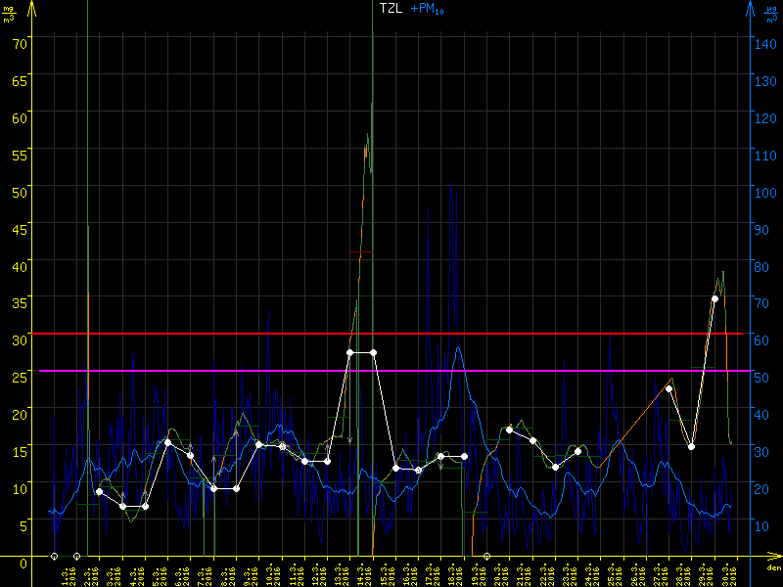This screenshot has width=783, height=587.
Task: Select the red limit line at 30
Action: 391,334
